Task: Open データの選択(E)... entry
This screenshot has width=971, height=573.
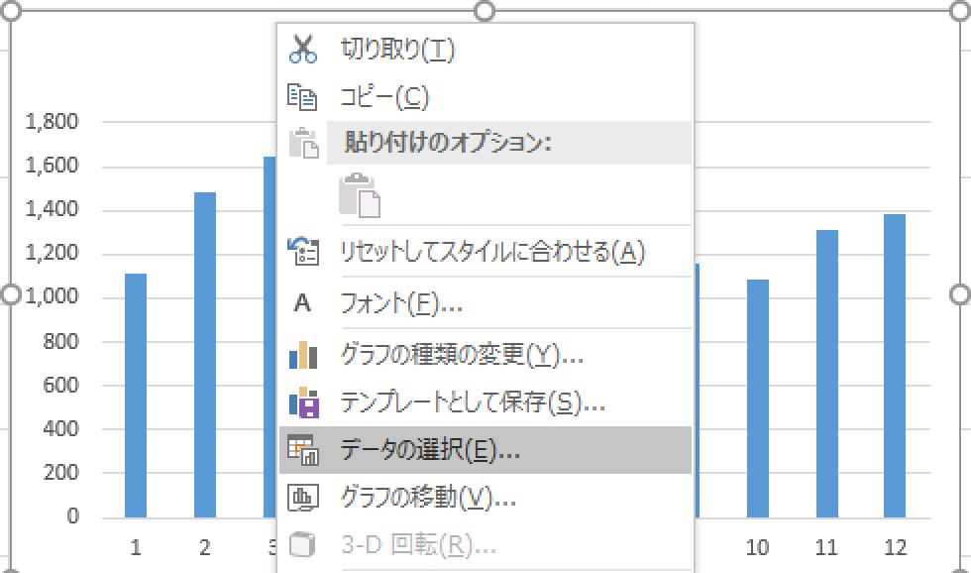Action: pos(485,450)
